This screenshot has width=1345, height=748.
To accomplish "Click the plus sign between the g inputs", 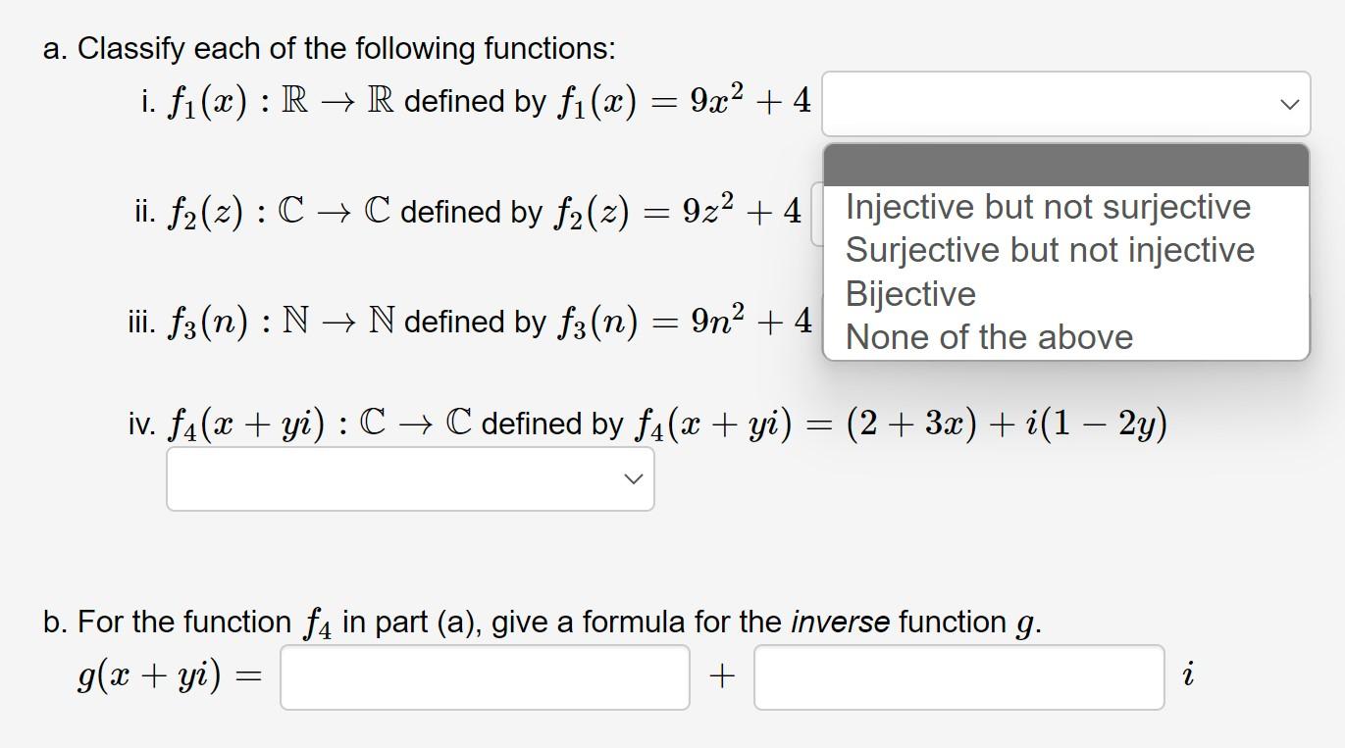I will (x=722, y=674).
